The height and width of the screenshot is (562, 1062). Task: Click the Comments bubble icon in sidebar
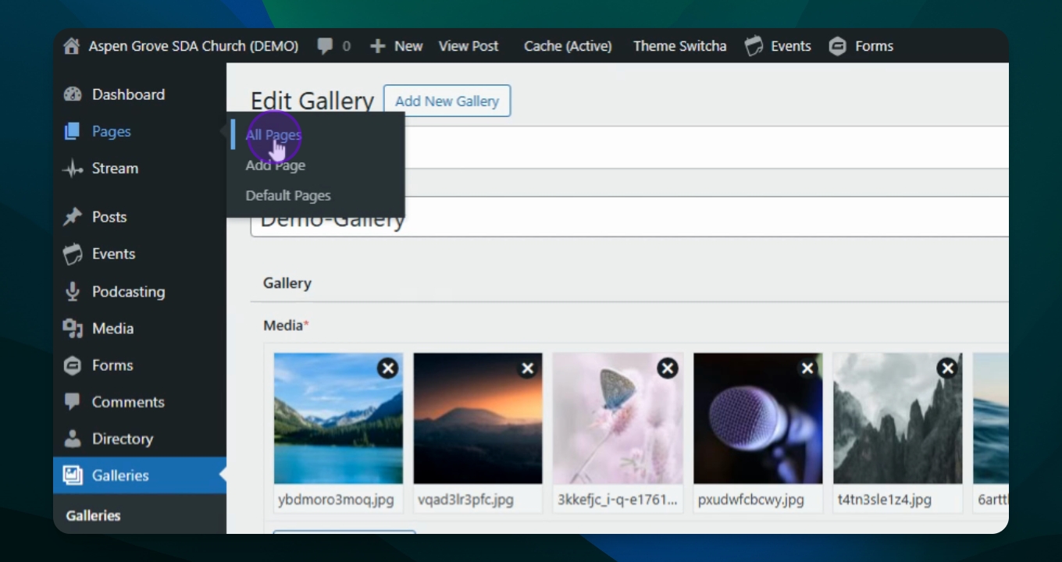pos(73,402)
